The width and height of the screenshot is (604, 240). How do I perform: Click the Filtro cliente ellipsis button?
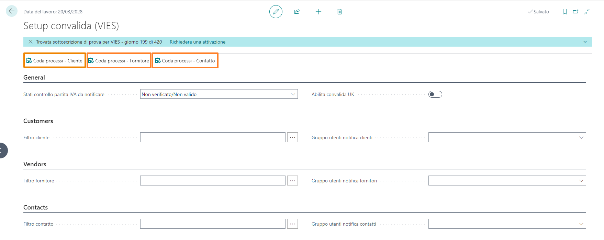292,137
